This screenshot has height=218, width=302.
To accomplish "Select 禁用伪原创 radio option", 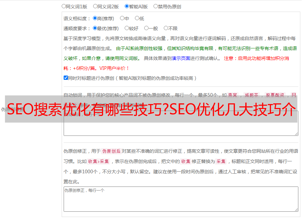I will click(x=155, y=6).
